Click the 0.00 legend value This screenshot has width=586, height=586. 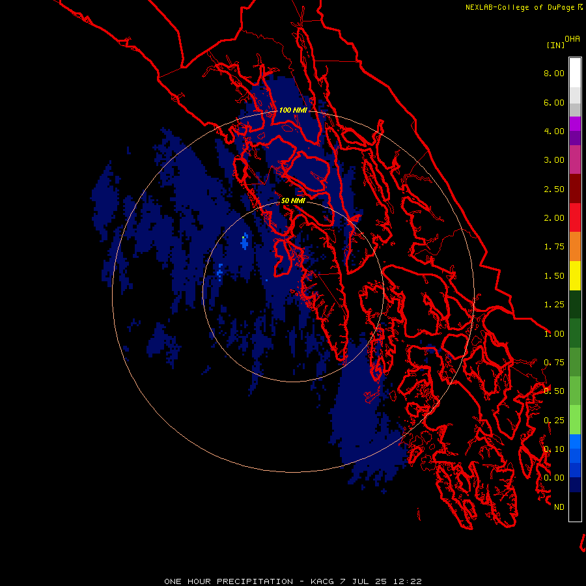coord(554,478)
